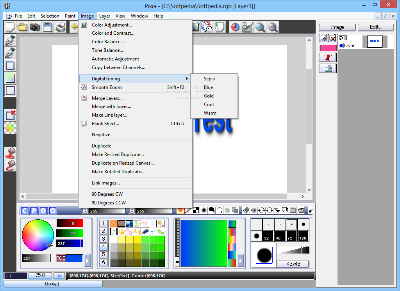Save with the floppy disk icon

[x=47, y=27]
